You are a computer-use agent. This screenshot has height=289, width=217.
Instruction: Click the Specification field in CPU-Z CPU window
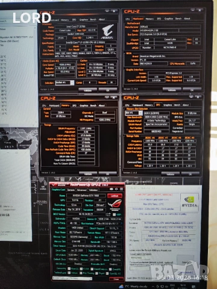(x=86, y=43)
